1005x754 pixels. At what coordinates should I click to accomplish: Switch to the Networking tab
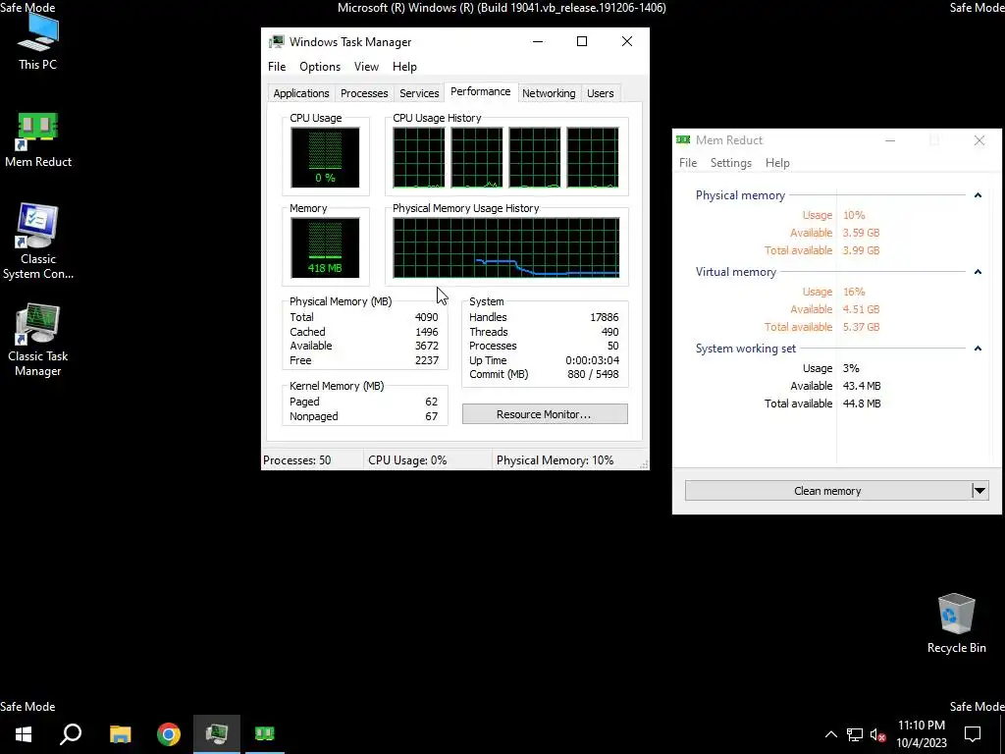549,93
